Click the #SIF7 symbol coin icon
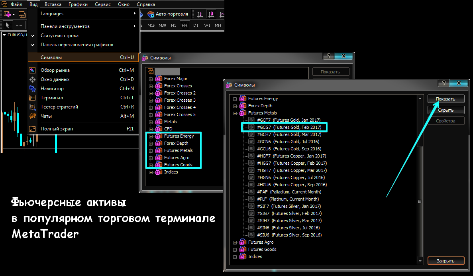 click(x=251, y=206)
